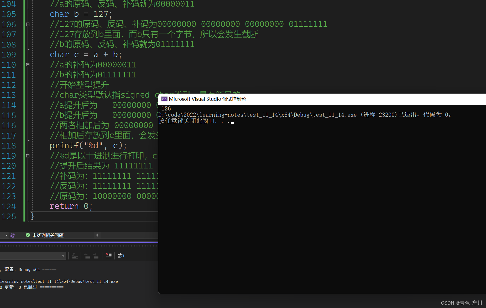The height and width of the screenshot is (308, 486).
Task: Click the comment '//b的补码为01111111'
Action: (x=93, y=75)
